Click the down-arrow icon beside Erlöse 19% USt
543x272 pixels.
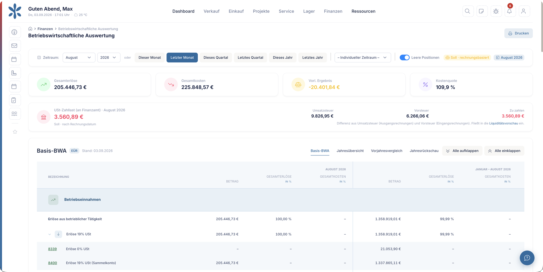[x=58, y=234]
